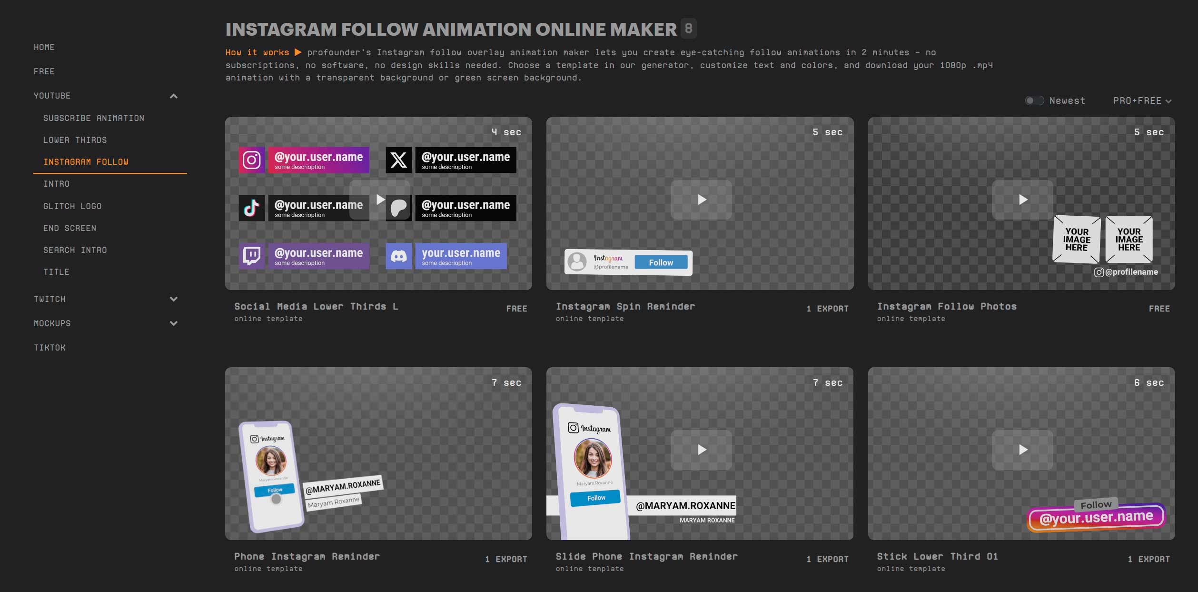Click 1 EXPORT label on Instagram Spin Reminder
Viewport: 1198px width, 592px height.
(x=827, y=309)
